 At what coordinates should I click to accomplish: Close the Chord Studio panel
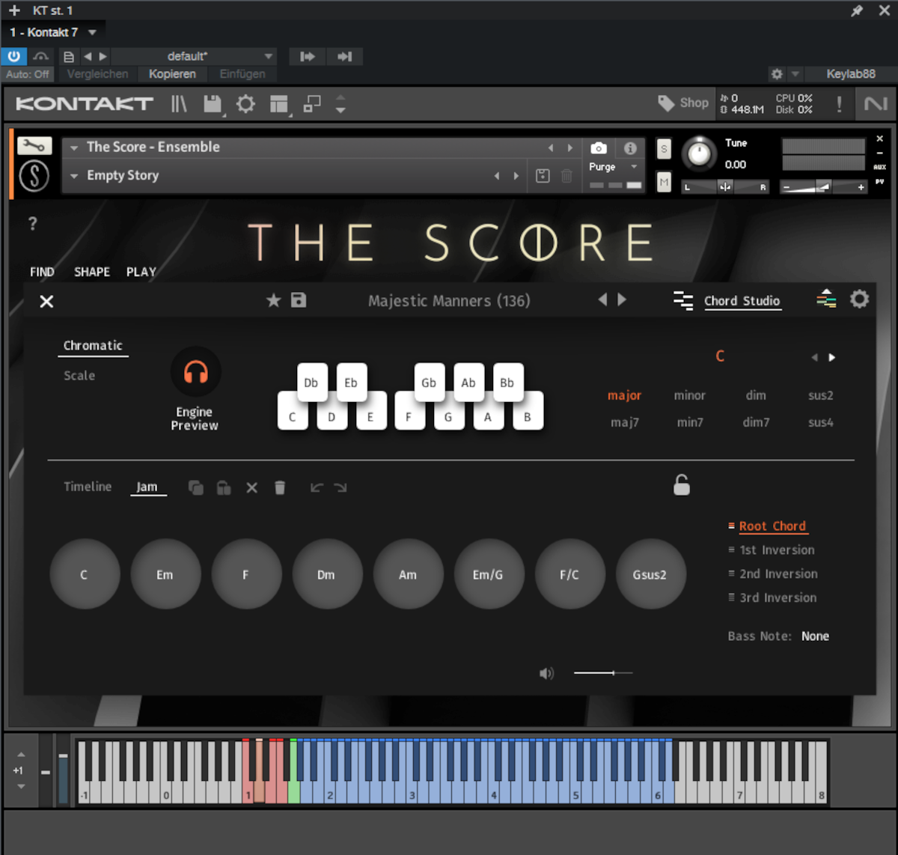click(x=46, y=301)
